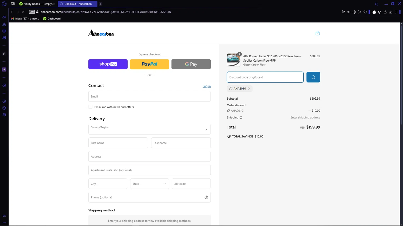Open the send arrow icon in toolbar

[360, 12]
